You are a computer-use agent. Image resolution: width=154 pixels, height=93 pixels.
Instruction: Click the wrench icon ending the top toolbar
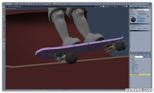69,4
